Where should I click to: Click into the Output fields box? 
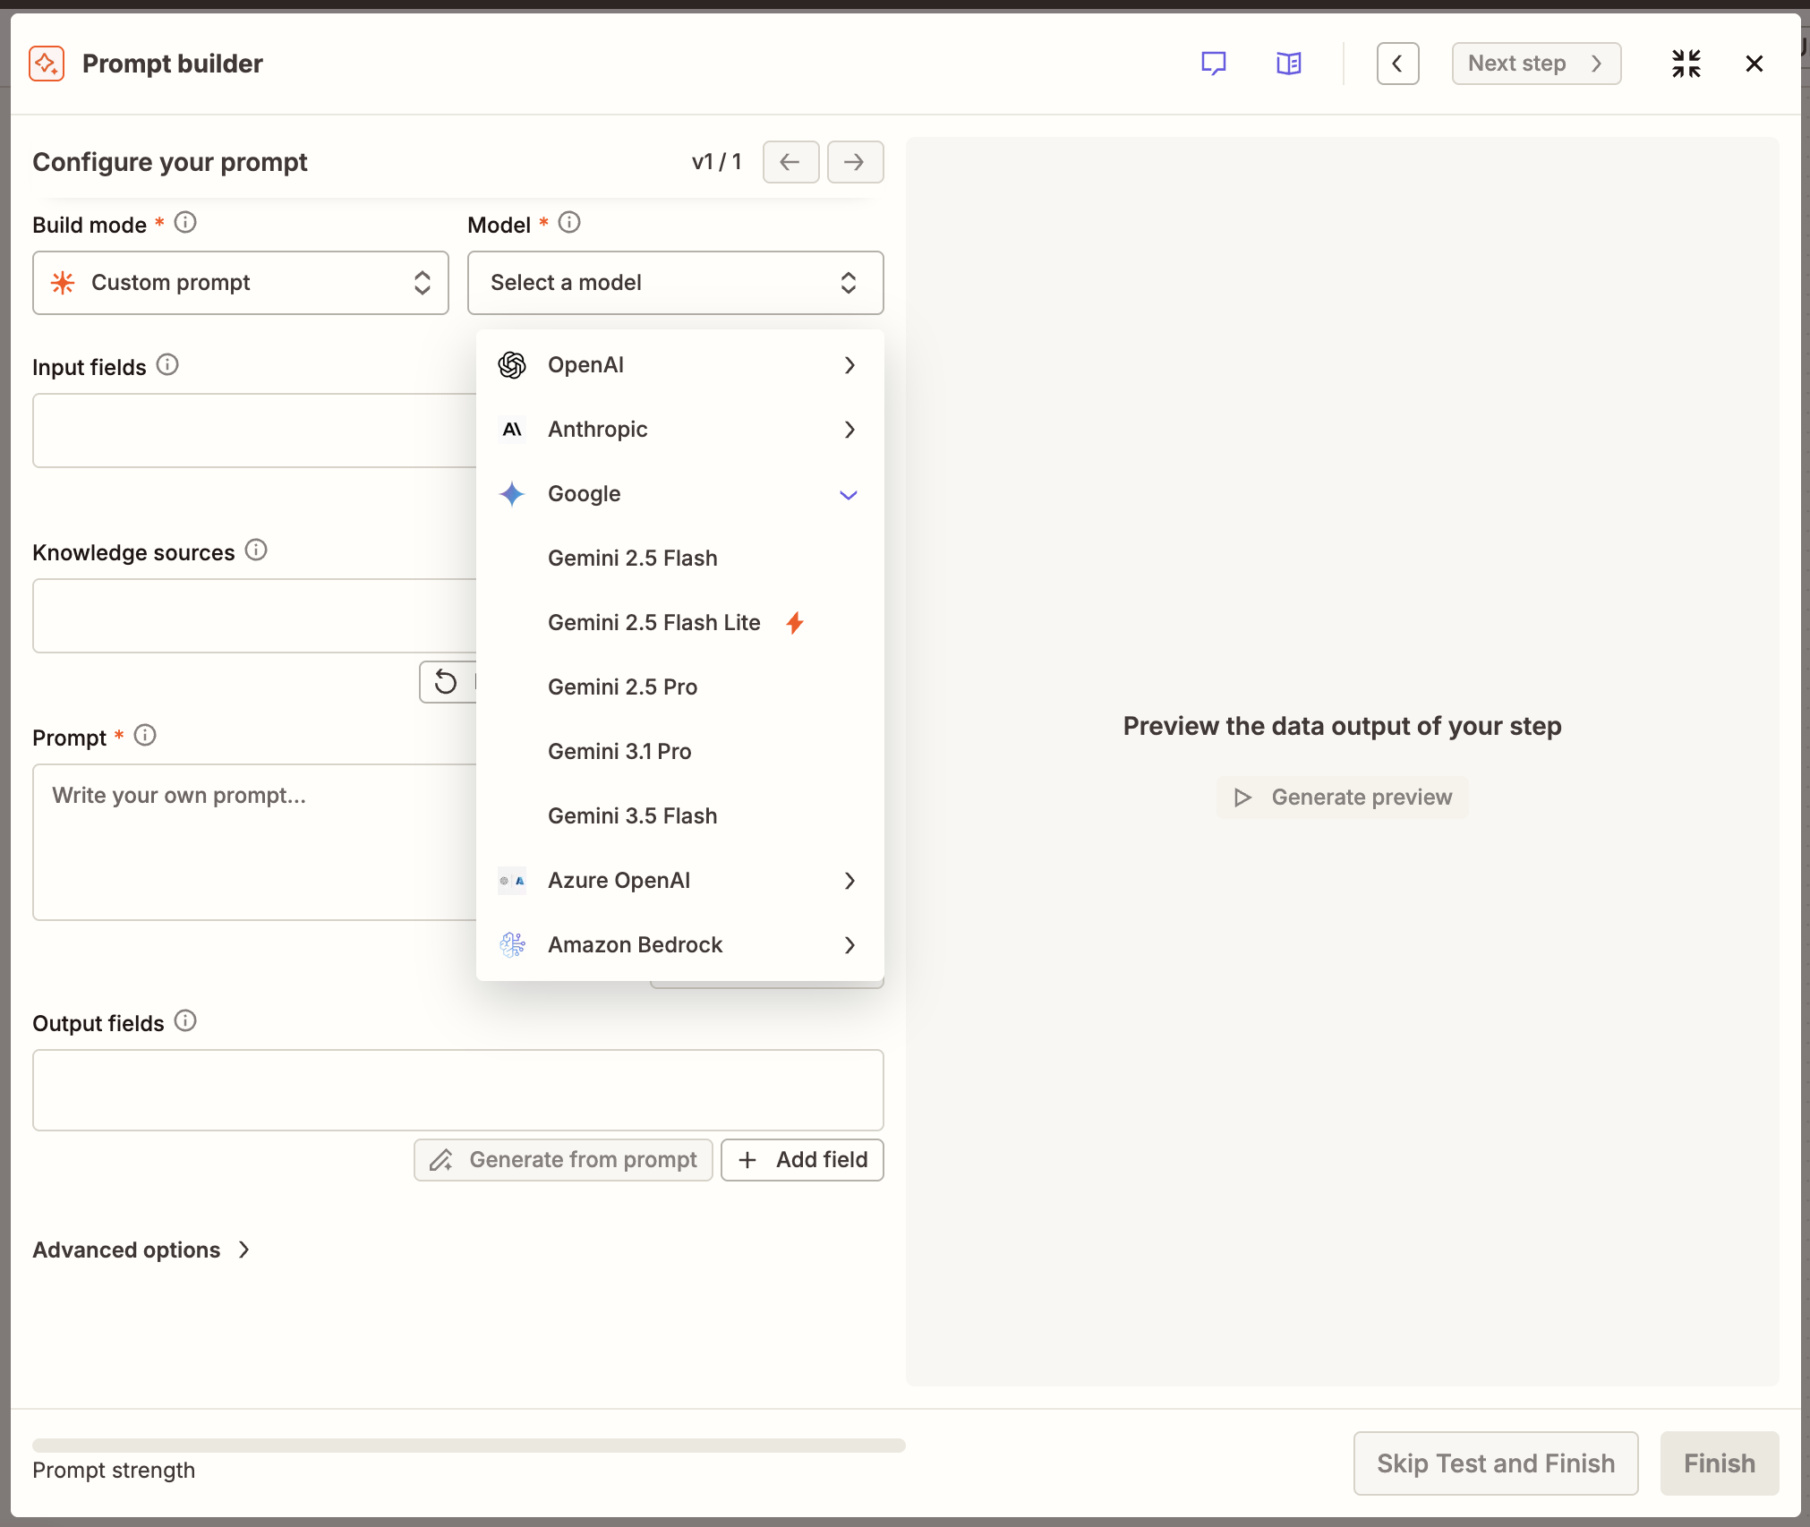click(x=458, y=1090)
